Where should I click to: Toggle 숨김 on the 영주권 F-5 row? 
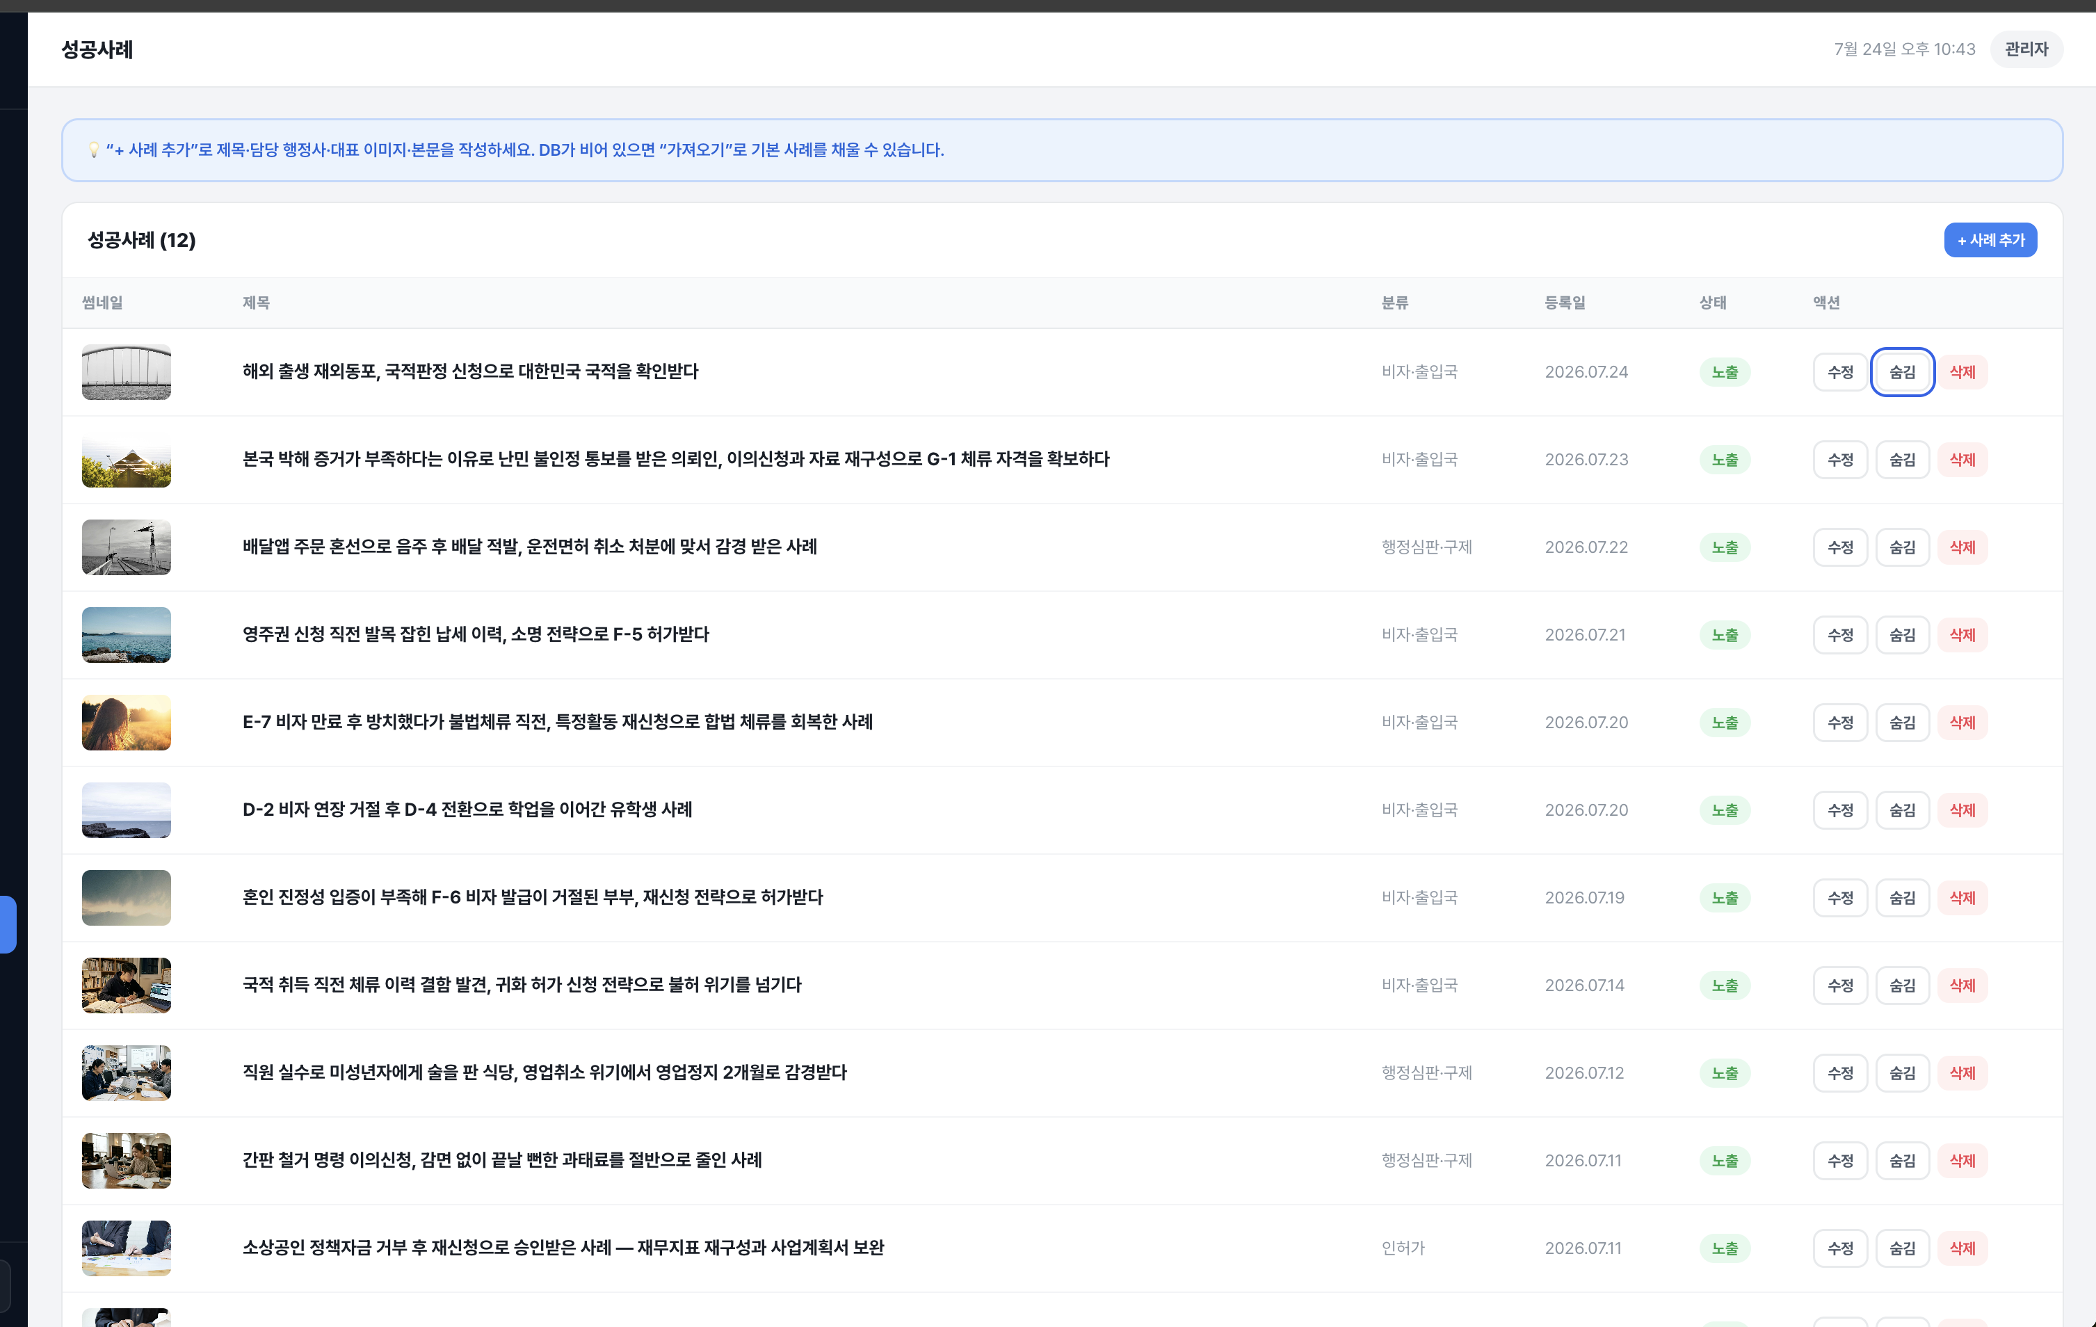coord(1902,635)
